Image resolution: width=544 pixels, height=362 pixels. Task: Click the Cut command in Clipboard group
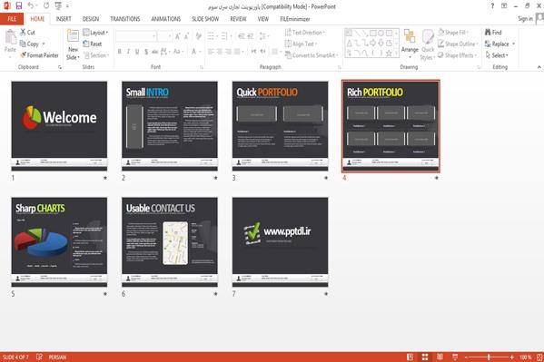click(27, 33)
